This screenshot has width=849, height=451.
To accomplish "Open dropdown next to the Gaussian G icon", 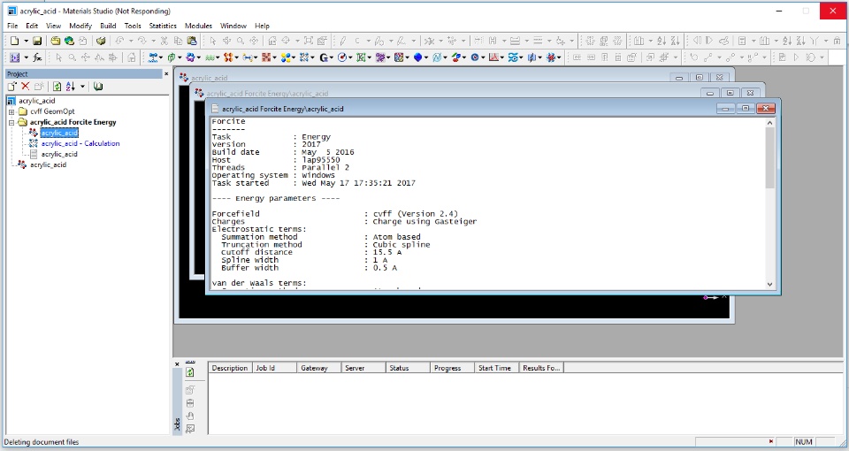I will (x=332, y=57).
